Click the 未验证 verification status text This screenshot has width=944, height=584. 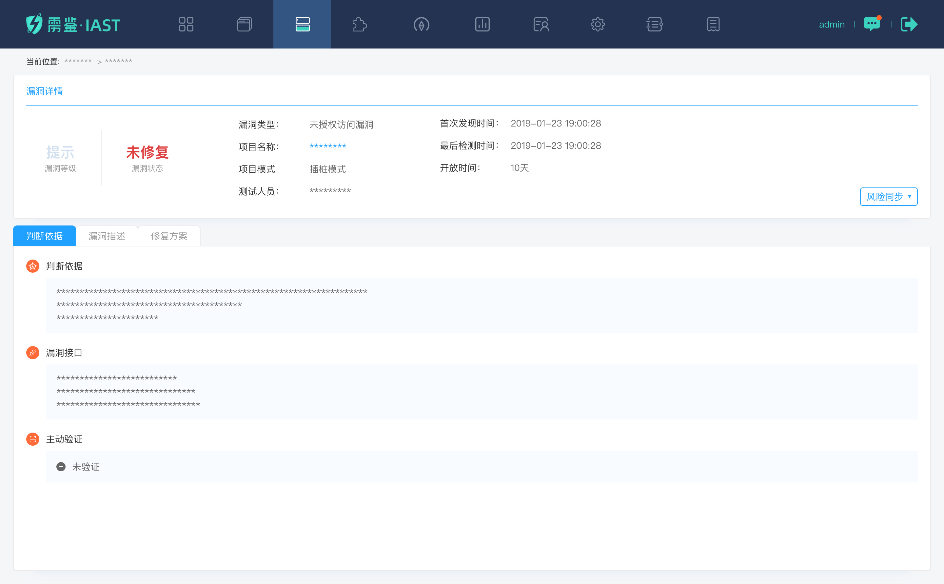coord(86,467)
